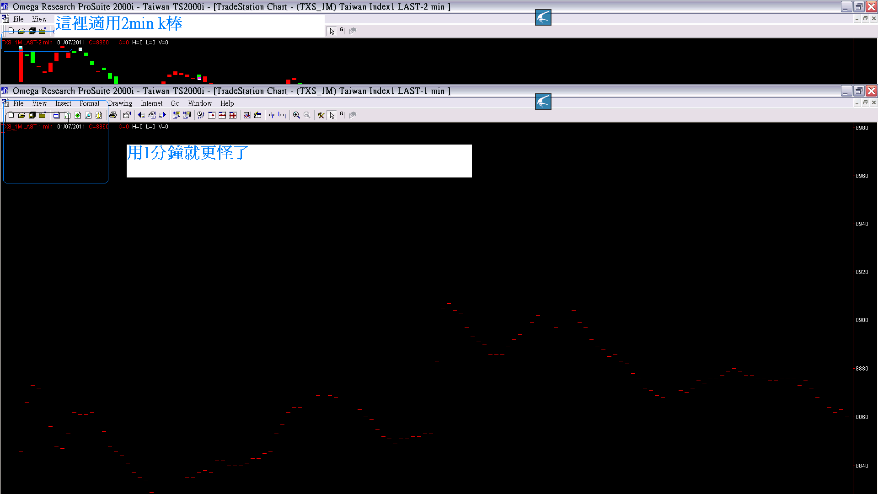Click 1 min window title bar app icon
Screen dimensions: 878x494
click(x=5, y=91)
